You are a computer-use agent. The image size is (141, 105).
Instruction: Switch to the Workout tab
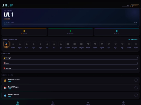click(88, 103)
